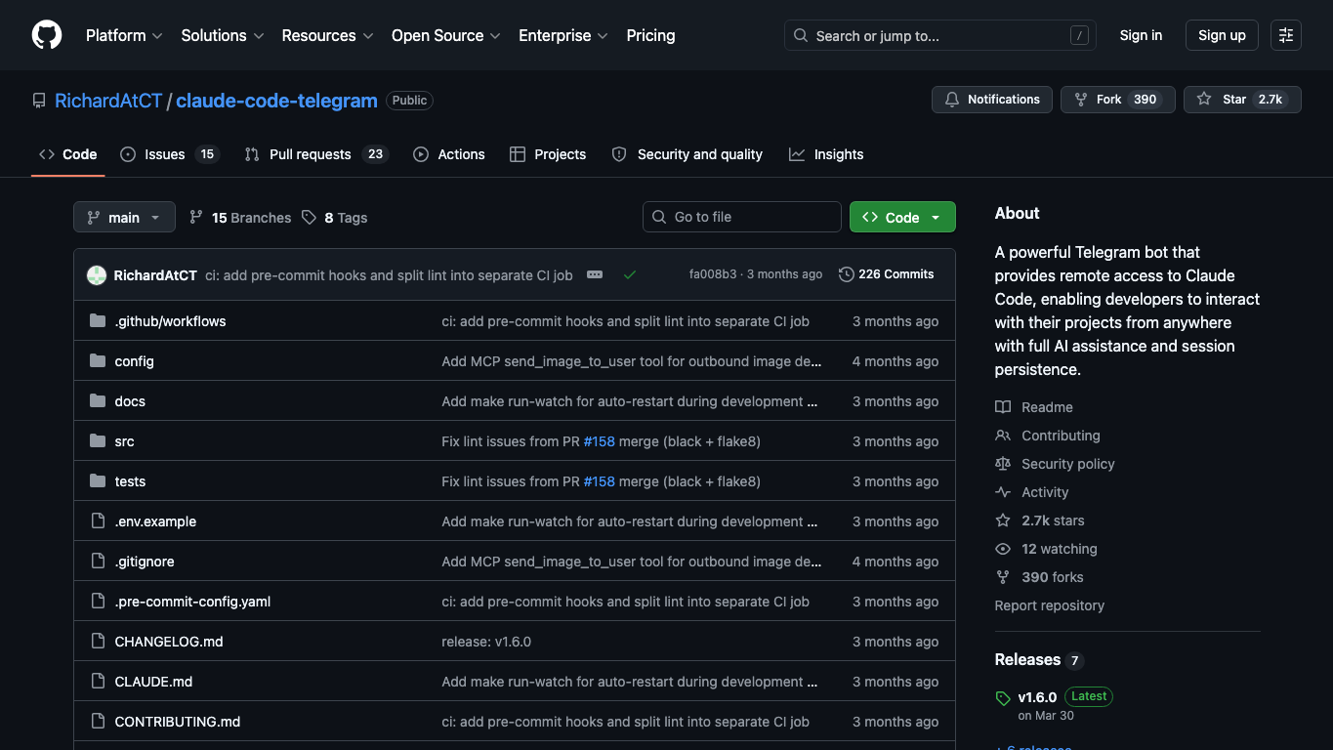Open the src folder
Screen dimensions: 1333x750
pos(124,441)
